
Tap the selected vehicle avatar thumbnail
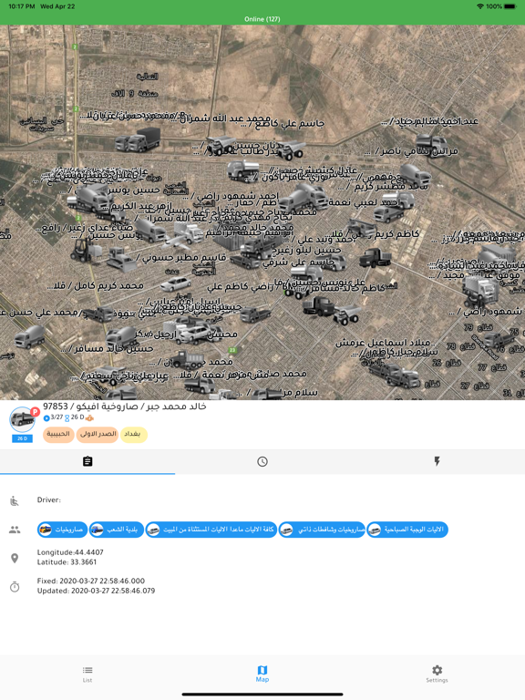click(x=22, y=419)
